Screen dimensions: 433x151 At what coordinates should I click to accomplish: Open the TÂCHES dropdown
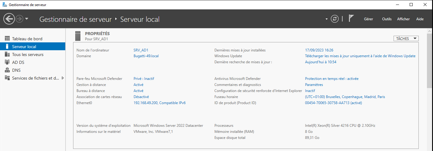pyautogui.click(x=406, y=38)
